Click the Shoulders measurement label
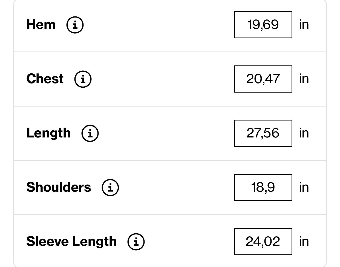Screen dimensions: 340x267 (x=59, y=187)
